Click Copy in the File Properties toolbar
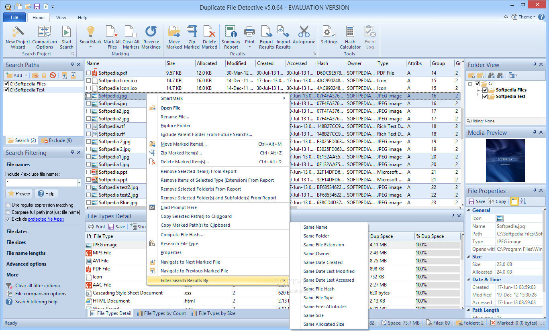 [x=497, y=201]
